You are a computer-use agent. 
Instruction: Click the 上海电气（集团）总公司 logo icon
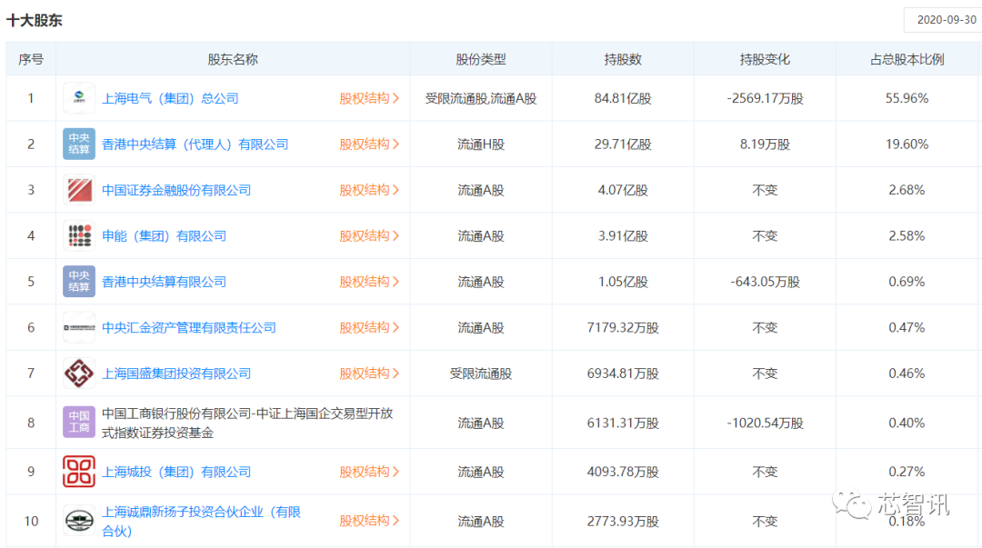coord(79,98)
